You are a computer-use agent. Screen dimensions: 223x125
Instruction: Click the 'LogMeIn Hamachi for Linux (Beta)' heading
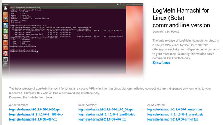click(181, 14)
